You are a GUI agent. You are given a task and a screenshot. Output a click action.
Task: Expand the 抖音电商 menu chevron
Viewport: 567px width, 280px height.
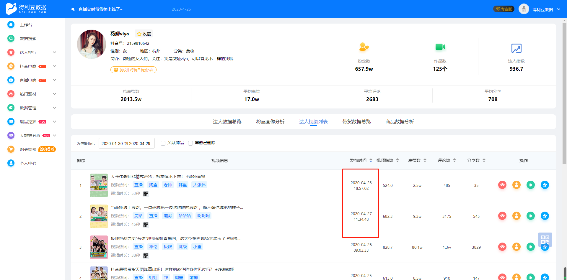[54, 66]
